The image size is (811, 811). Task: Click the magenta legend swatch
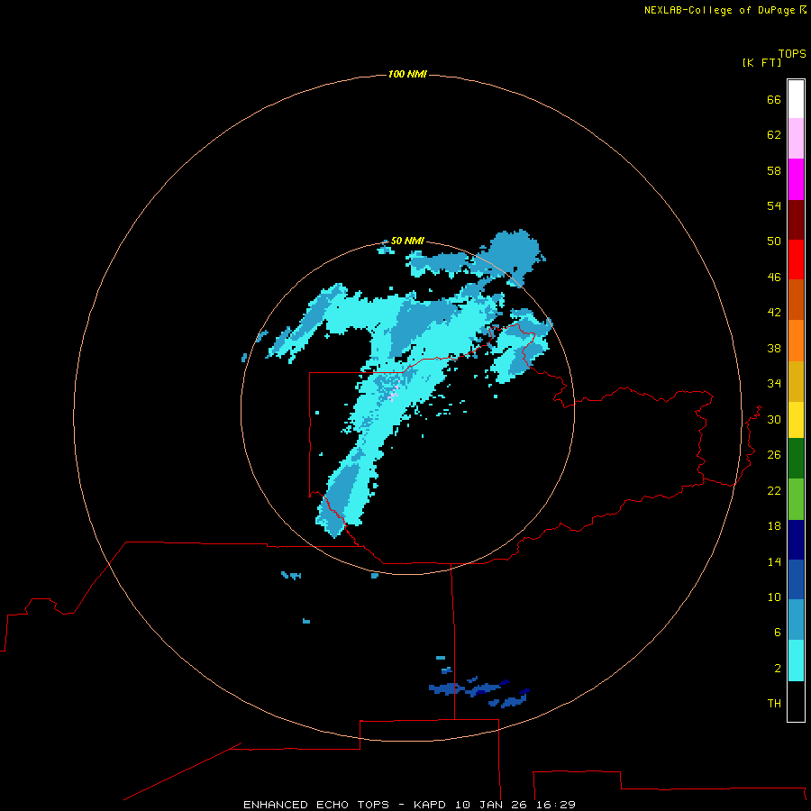[x=796, y=179]
